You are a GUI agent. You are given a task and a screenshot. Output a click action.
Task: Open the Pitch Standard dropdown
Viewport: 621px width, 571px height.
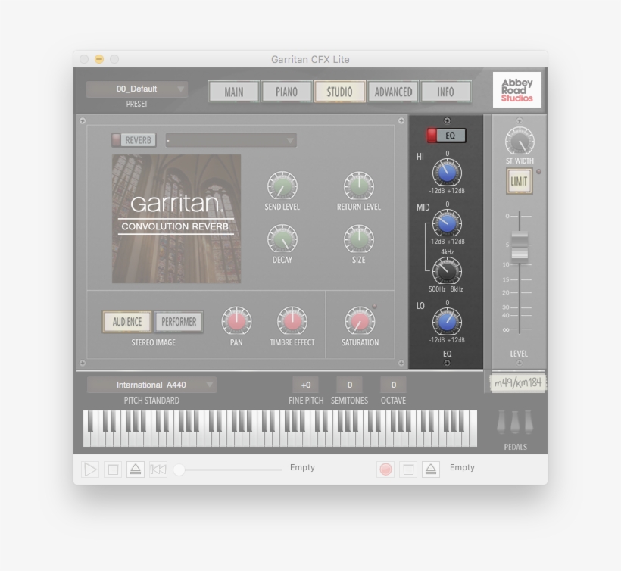pyautogui.click(x=151, y=384)
